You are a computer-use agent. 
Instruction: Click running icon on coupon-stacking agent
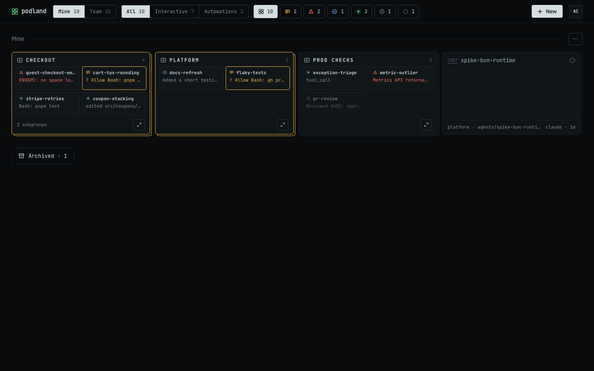click(x=88, y=99)
